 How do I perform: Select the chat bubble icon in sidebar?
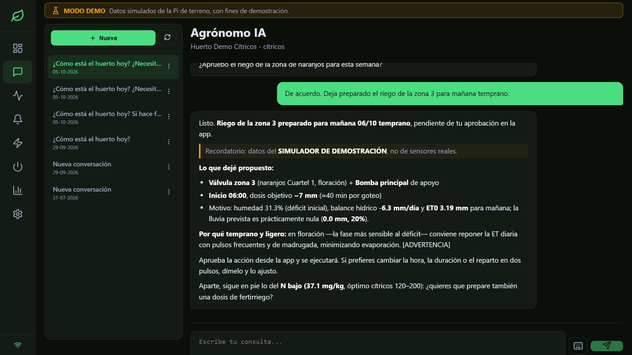[17, 72]
